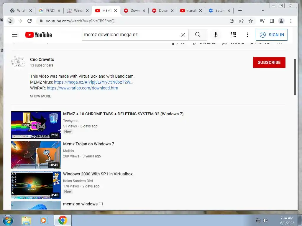Visit Mathis channel name

(x=68, y=151)
